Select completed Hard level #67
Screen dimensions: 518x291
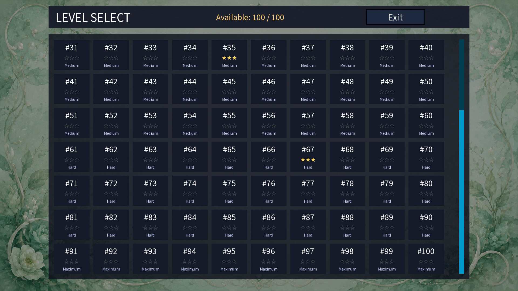pos(308,157)
